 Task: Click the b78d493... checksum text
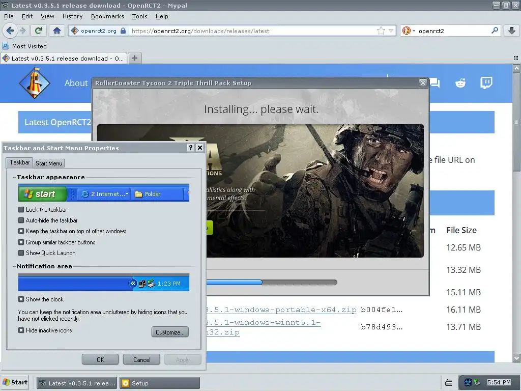pyautogui.click(x=382, y=327)
